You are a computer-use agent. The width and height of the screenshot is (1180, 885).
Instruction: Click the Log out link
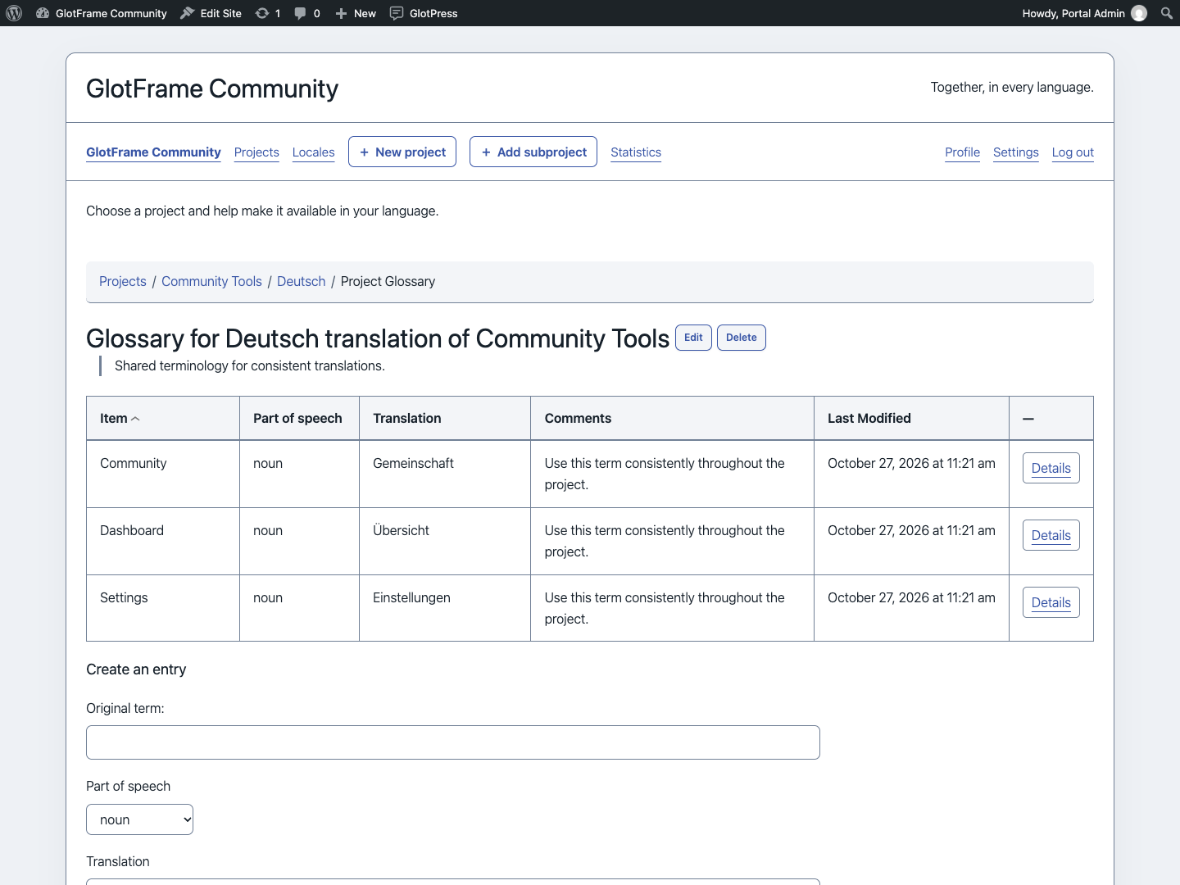point(1073,152)
